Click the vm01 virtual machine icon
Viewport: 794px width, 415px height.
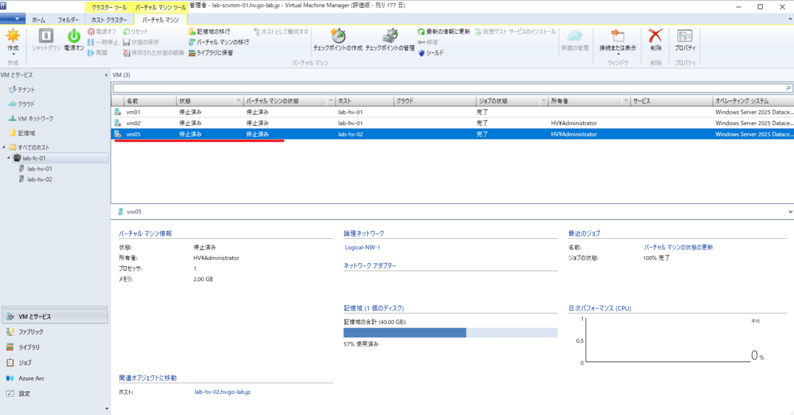[x=118, y=113]
